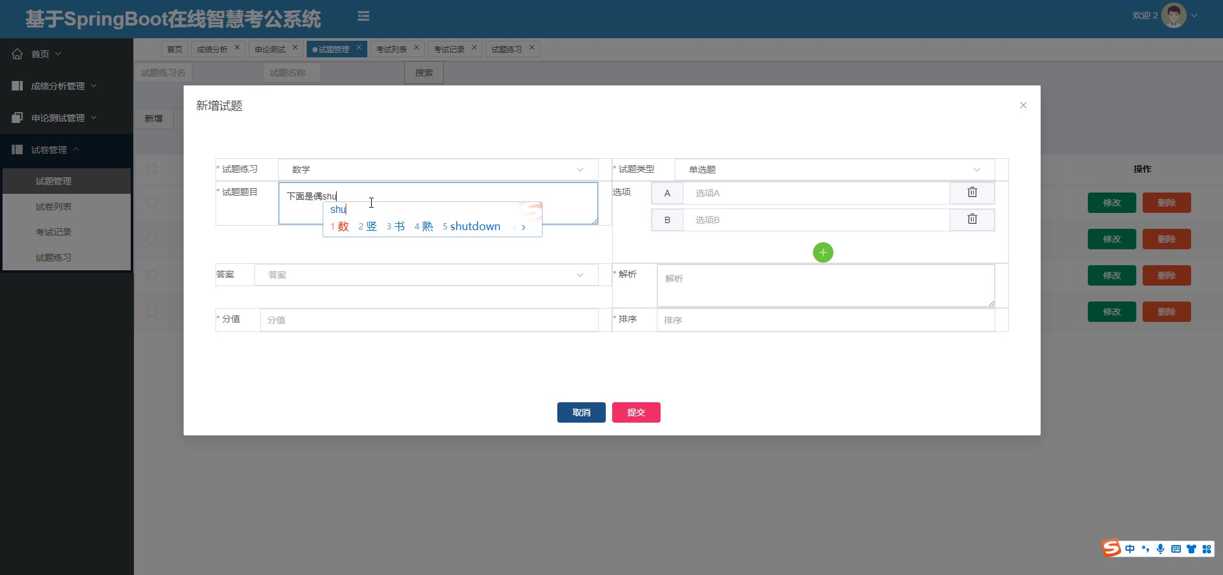This screenshot has height=575, width=1223.
Task: Check the first table row checkbox
Action: pyautogui.click(x=152, y=203)
